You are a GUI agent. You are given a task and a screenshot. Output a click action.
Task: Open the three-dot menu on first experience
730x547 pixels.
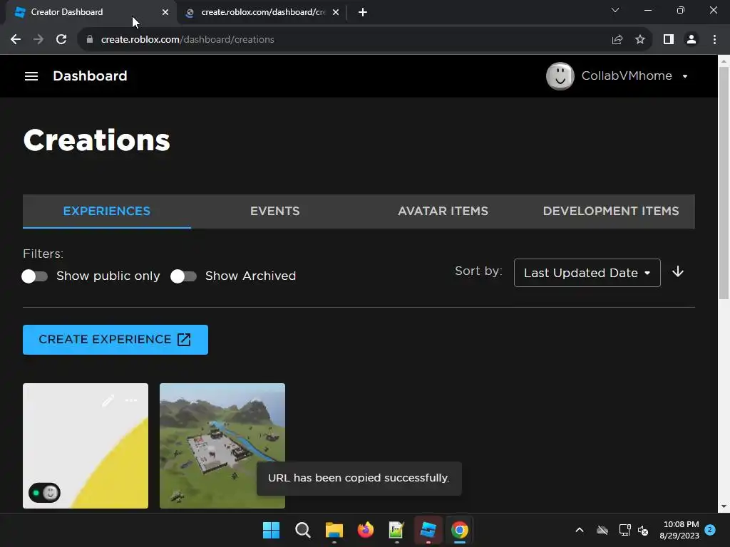pyautogui.click(x=131, y=400)
